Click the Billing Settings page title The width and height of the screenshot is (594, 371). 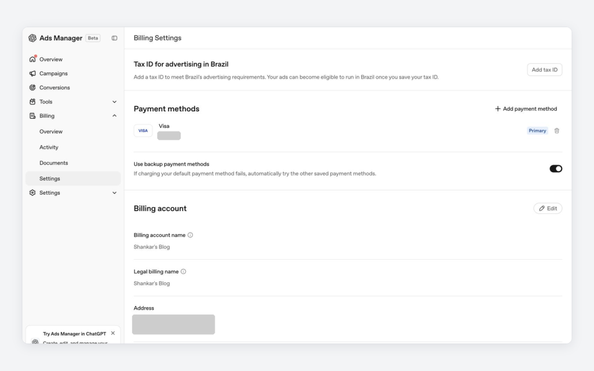tap(158, 38)
